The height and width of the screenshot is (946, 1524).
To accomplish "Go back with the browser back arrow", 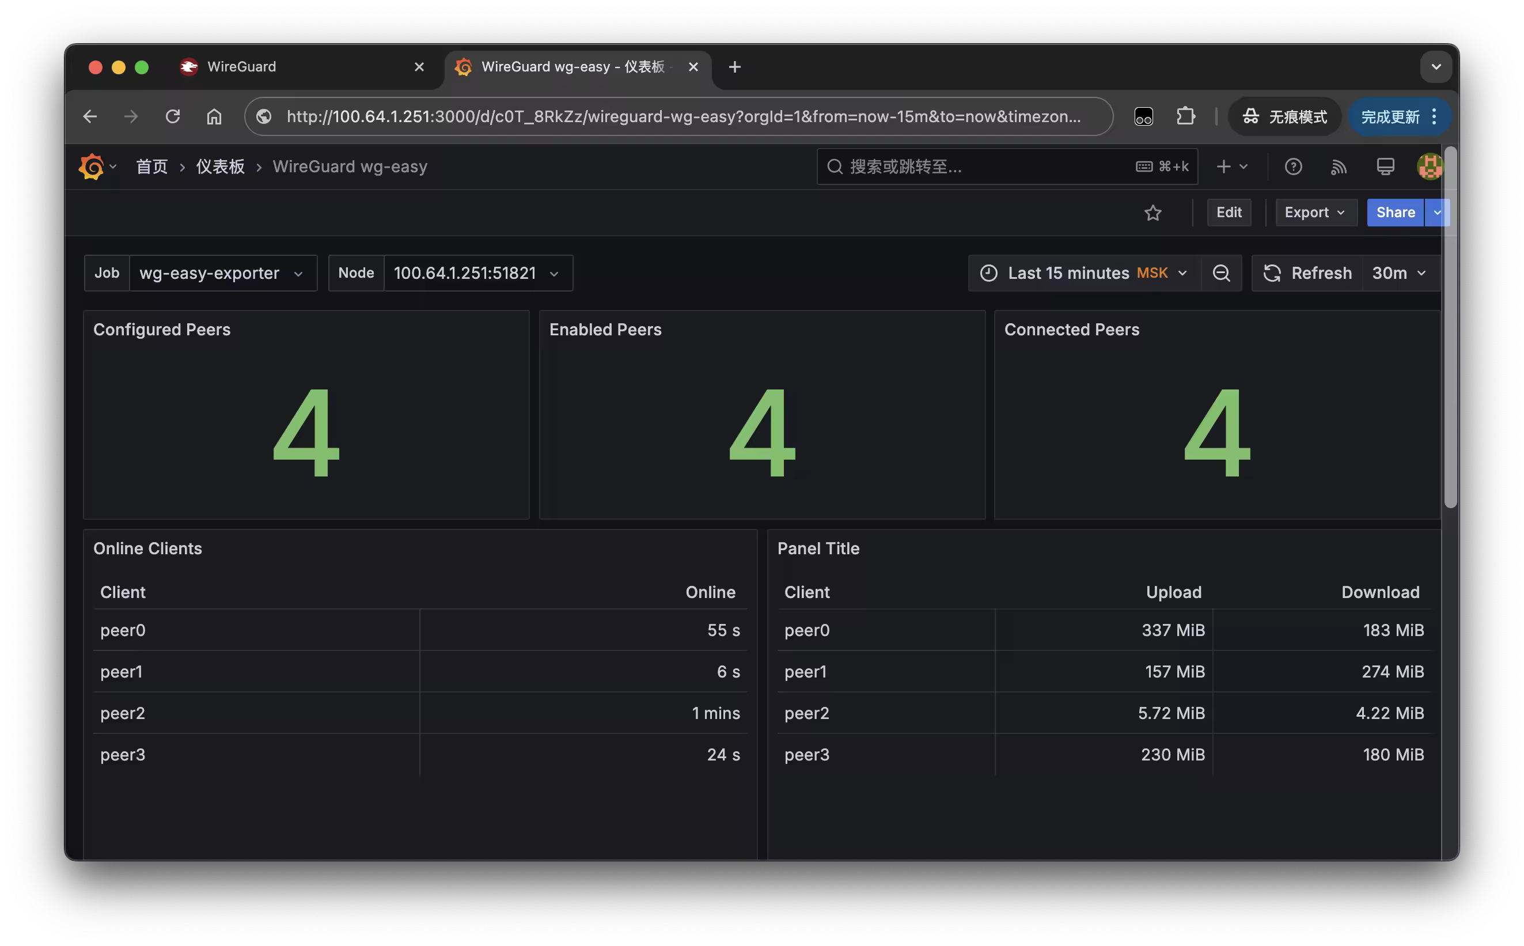I will click(x=90, y=116).
